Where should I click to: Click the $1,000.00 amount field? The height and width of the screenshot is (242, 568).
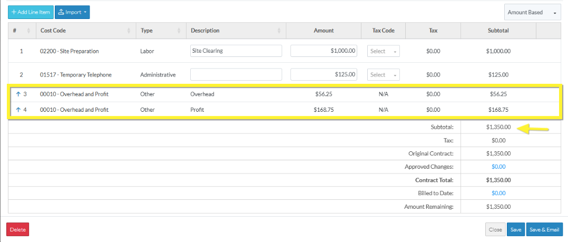(x=324, y=51)
